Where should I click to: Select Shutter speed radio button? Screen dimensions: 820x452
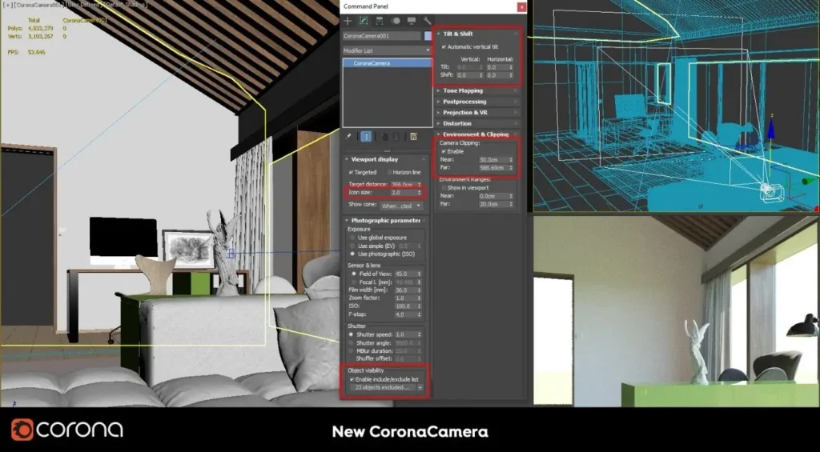[x=352, y=334]
